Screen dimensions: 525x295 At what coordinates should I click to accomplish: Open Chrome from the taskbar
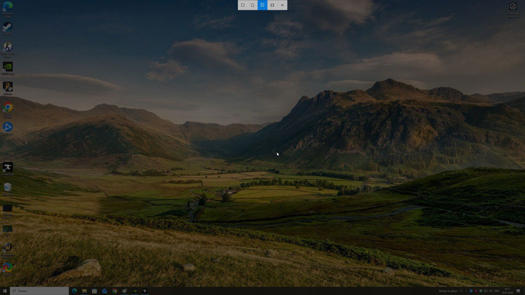pyautogui.click(x=114, y=291)
